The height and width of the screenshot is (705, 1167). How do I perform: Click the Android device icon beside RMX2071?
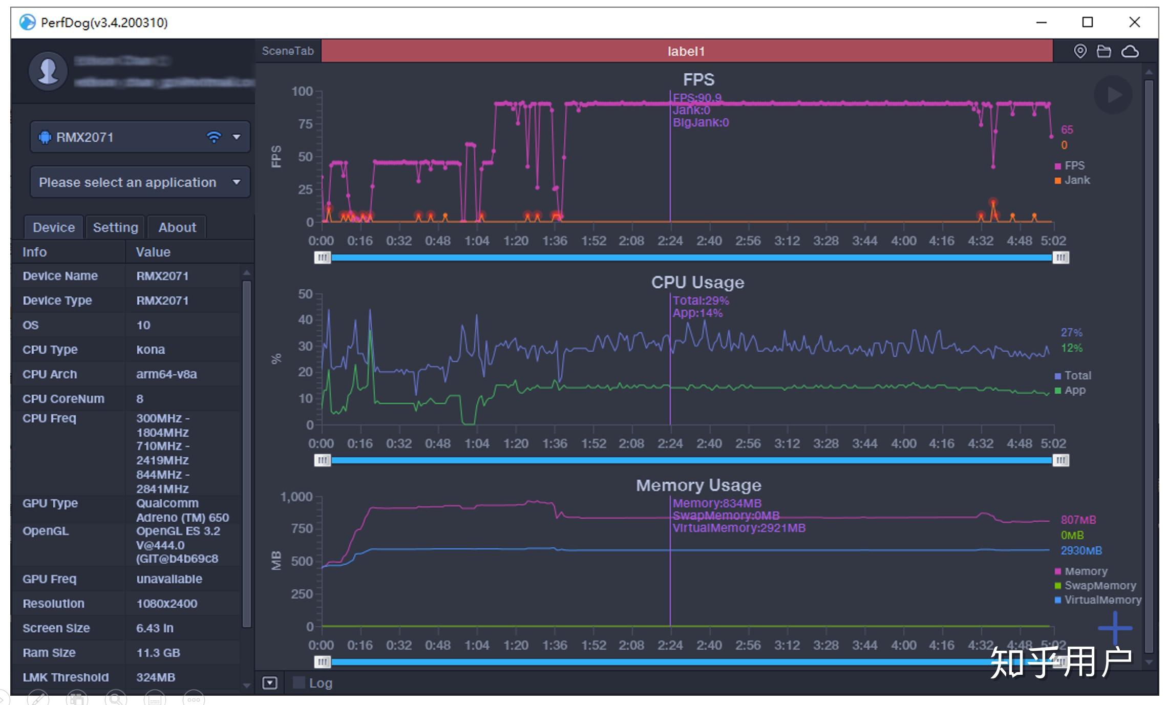45,137
